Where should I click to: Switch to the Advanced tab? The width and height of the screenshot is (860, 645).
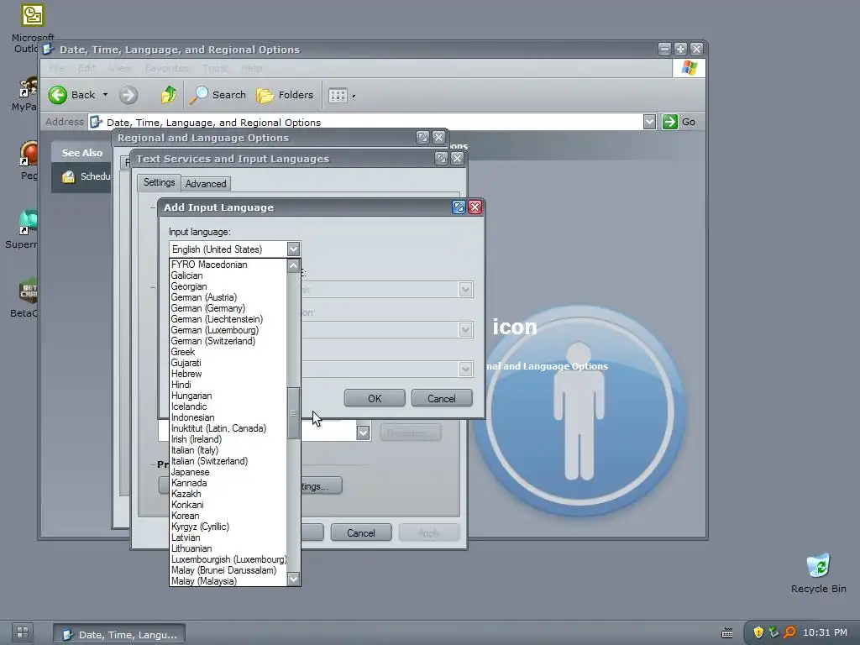pos(206,184)
